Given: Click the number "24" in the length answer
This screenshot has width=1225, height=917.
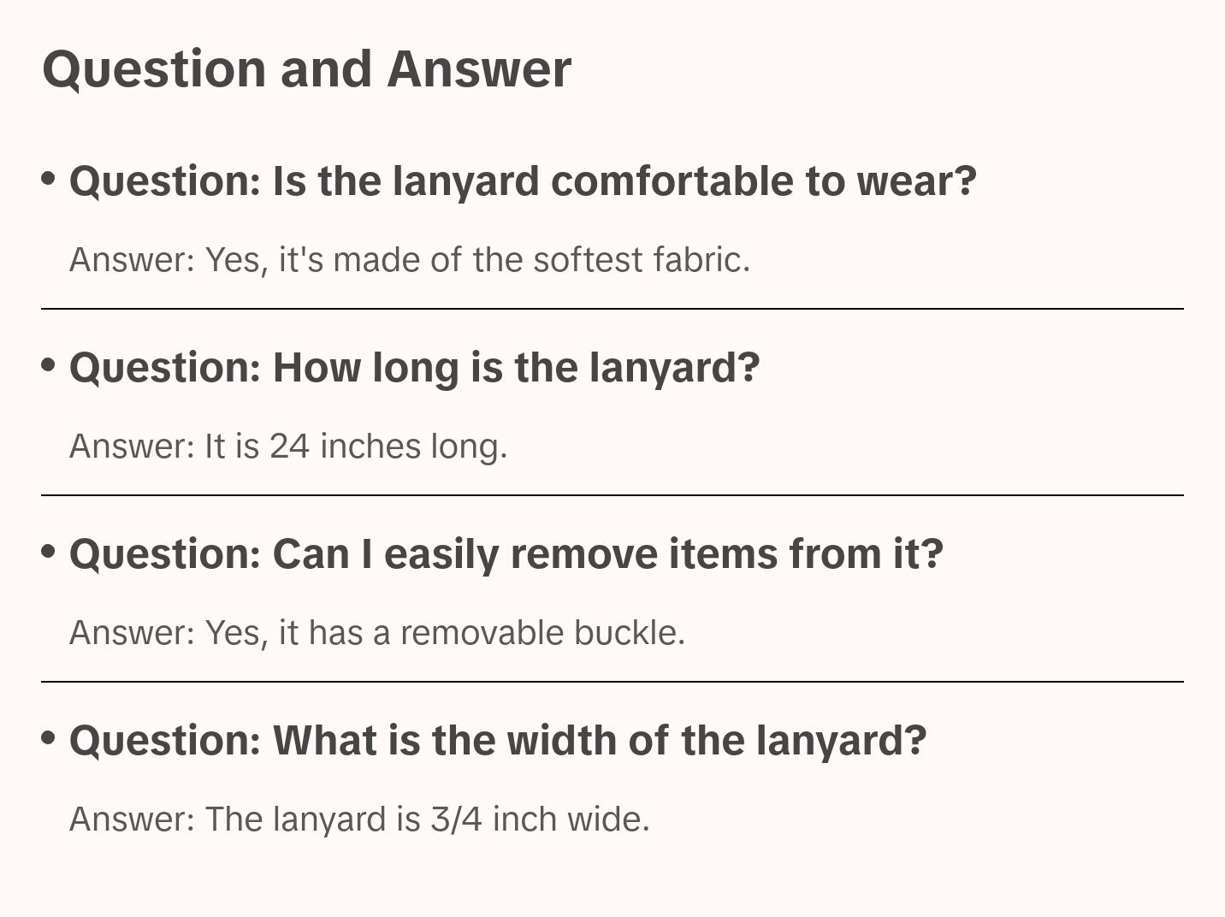Looking at the screenshot, I should point(289,447).
